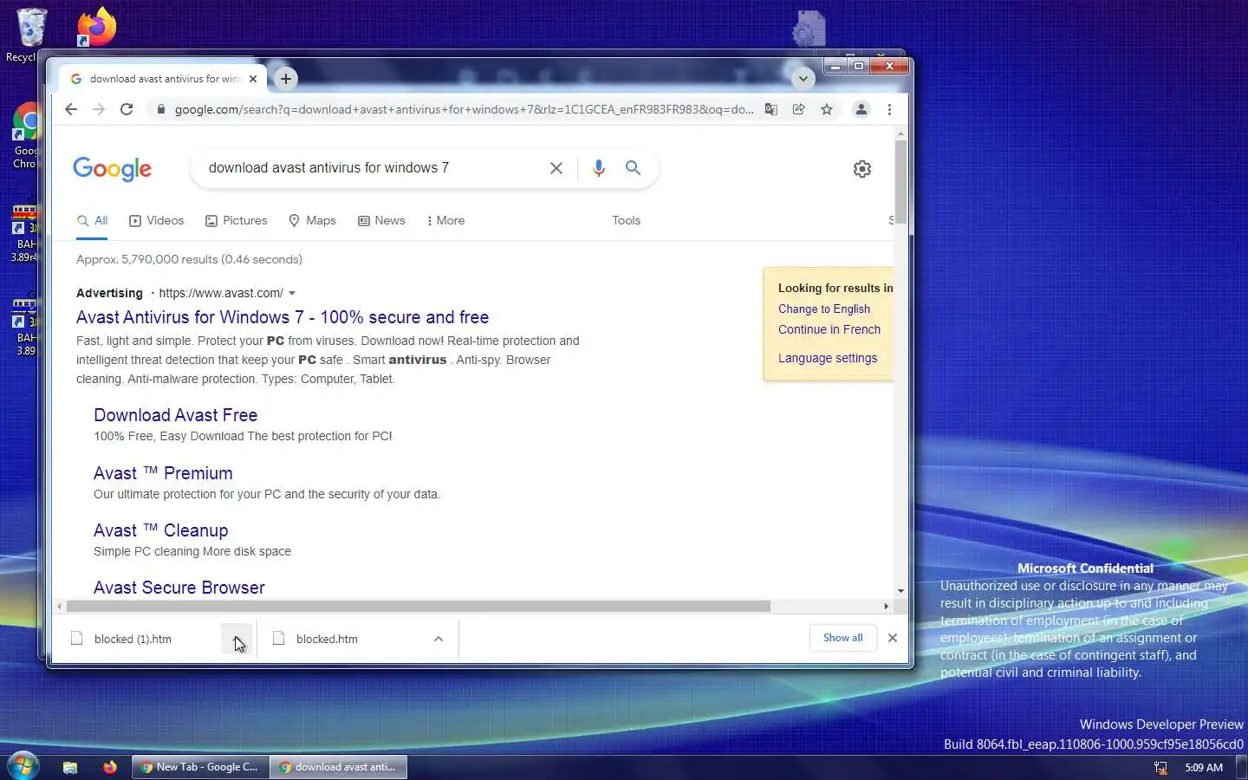Click the Google logo

(112, 168)
